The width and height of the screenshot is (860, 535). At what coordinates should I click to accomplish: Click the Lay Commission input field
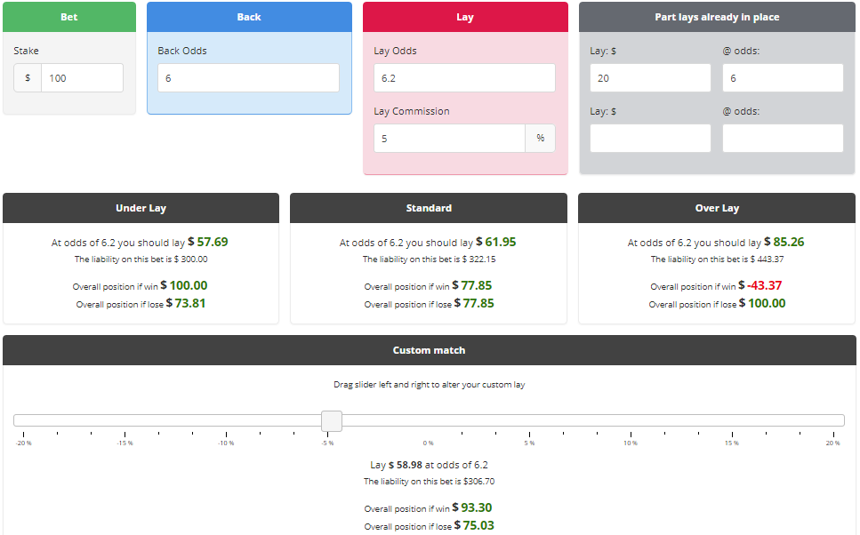(449, 139)
